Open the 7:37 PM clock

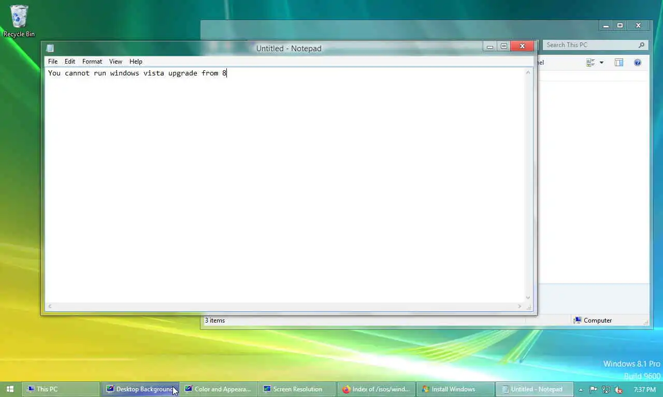pyautogui.click(x=645, y=389)
